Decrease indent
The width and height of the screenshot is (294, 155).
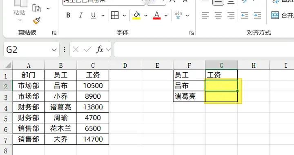click(245, 15)
